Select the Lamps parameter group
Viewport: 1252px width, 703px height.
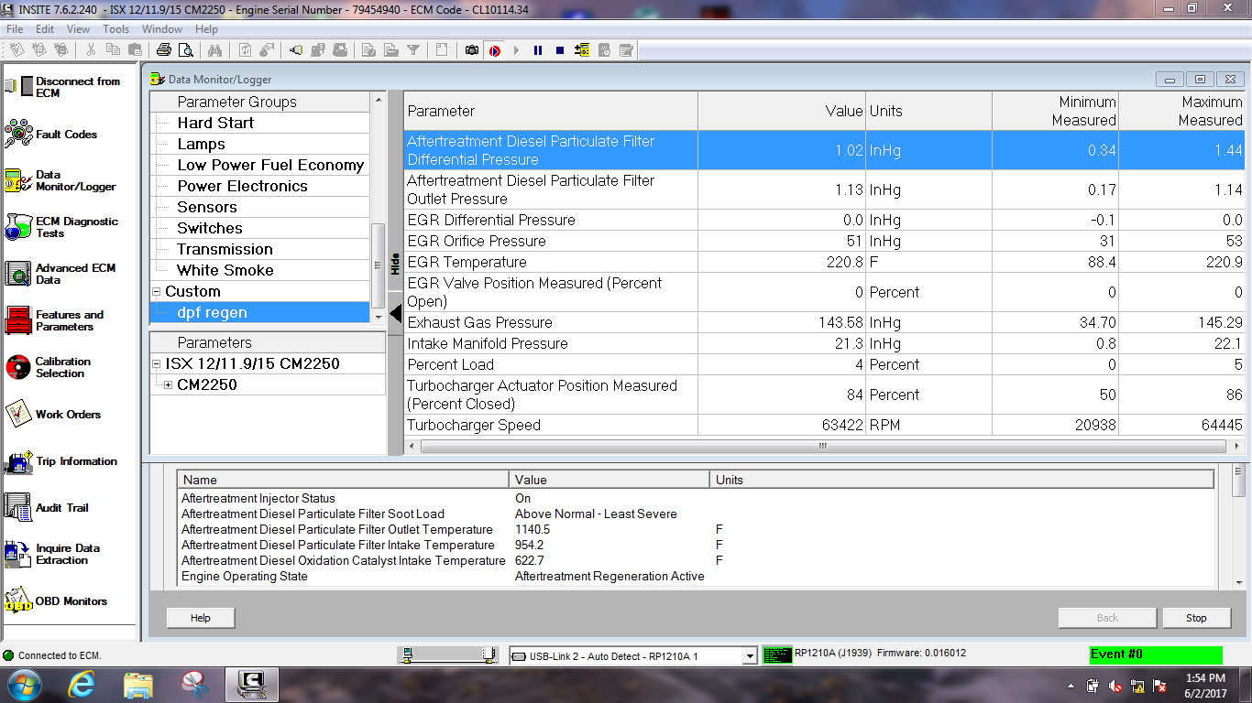pyautogui.click(x=201, y=144)
